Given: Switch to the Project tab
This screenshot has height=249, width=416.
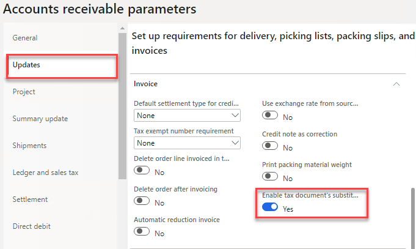Looking at the screenshot, I should click(x=24, y=92).
